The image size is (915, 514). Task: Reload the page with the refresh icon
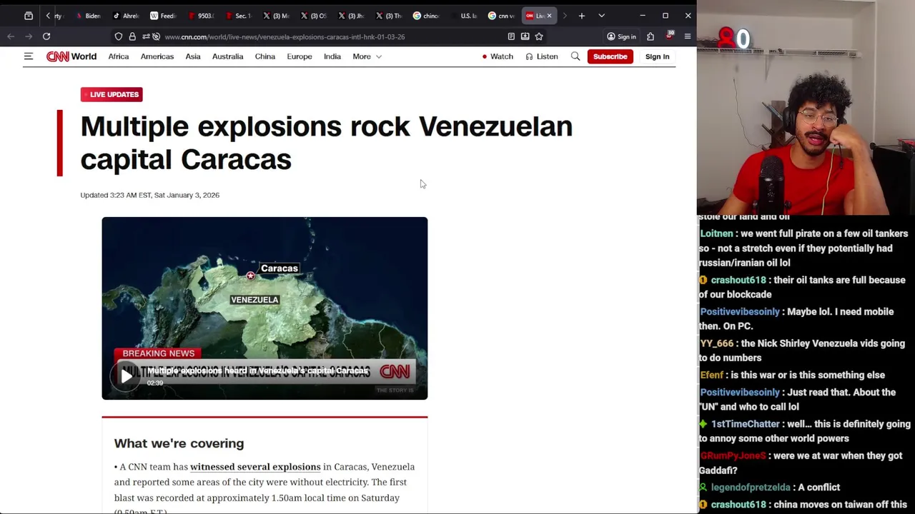[46, 36]
